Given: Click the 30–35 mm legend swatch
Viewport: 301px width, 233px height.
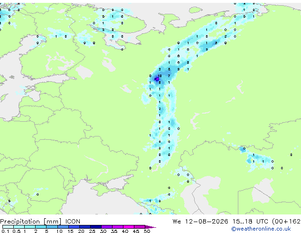Looking at the screenshot, I should tap(107, 227).
